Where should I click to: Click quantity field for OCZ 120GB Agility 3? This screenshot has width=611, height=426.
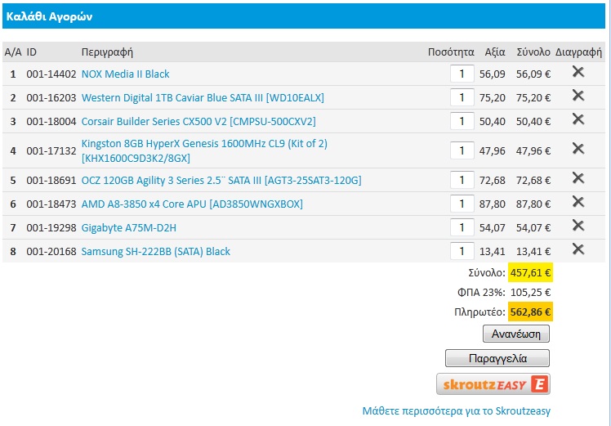tap(462, 180)
